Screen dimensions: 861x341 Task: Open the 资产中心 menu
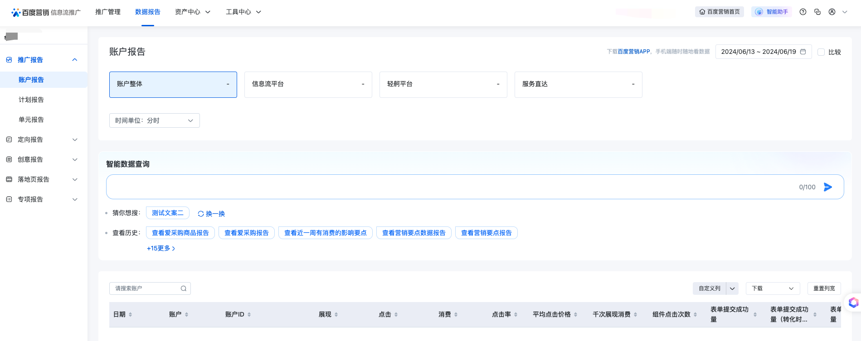(193, 12)
